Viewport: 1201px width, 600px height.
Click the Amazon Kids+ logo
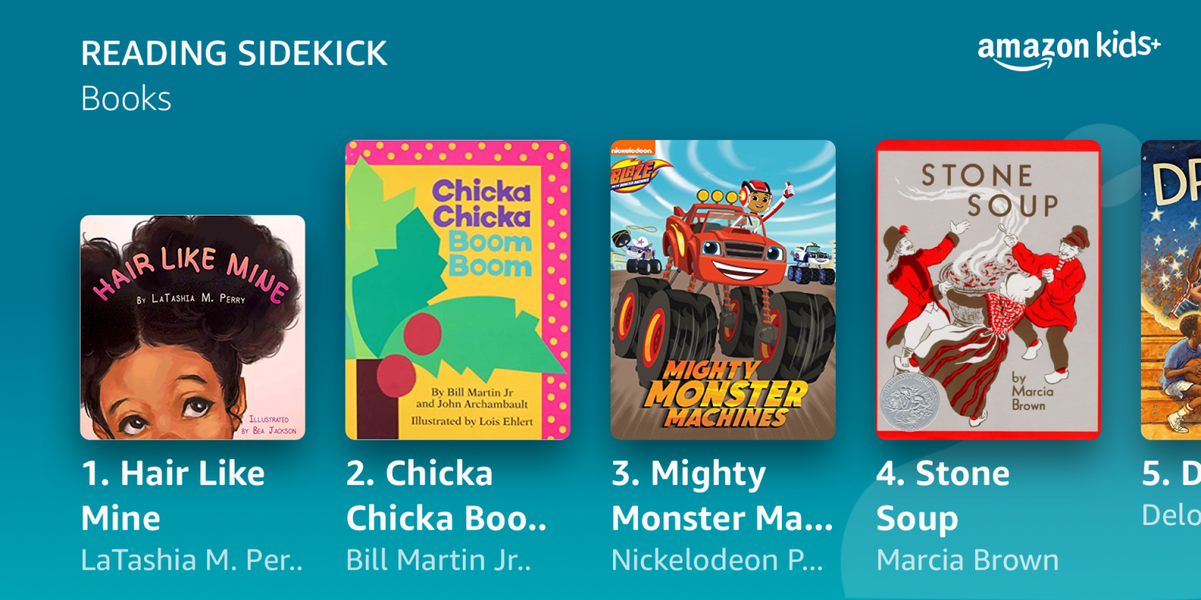click(1069, 50)
